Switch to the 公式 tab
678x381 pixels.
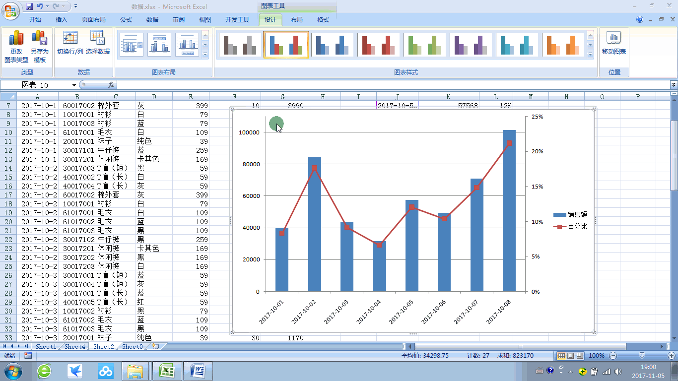tap(126, 20)
